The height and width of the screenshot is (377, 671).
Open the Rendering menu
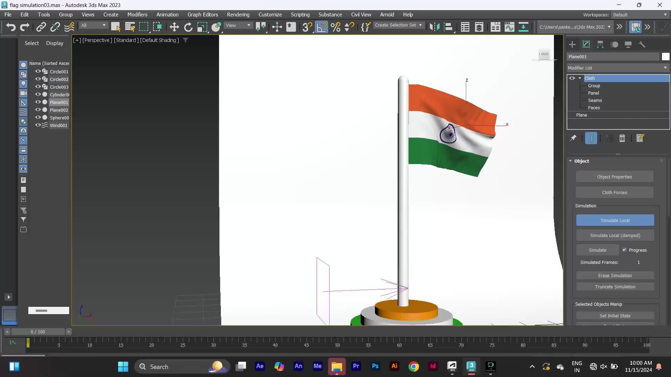tap(238, 15)
